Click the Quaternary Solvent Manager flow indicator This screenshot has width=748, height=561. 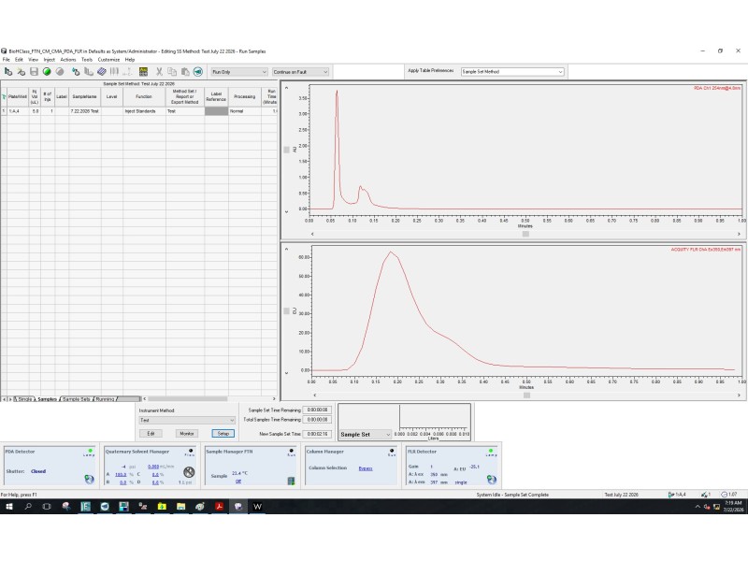pos(191,452)
